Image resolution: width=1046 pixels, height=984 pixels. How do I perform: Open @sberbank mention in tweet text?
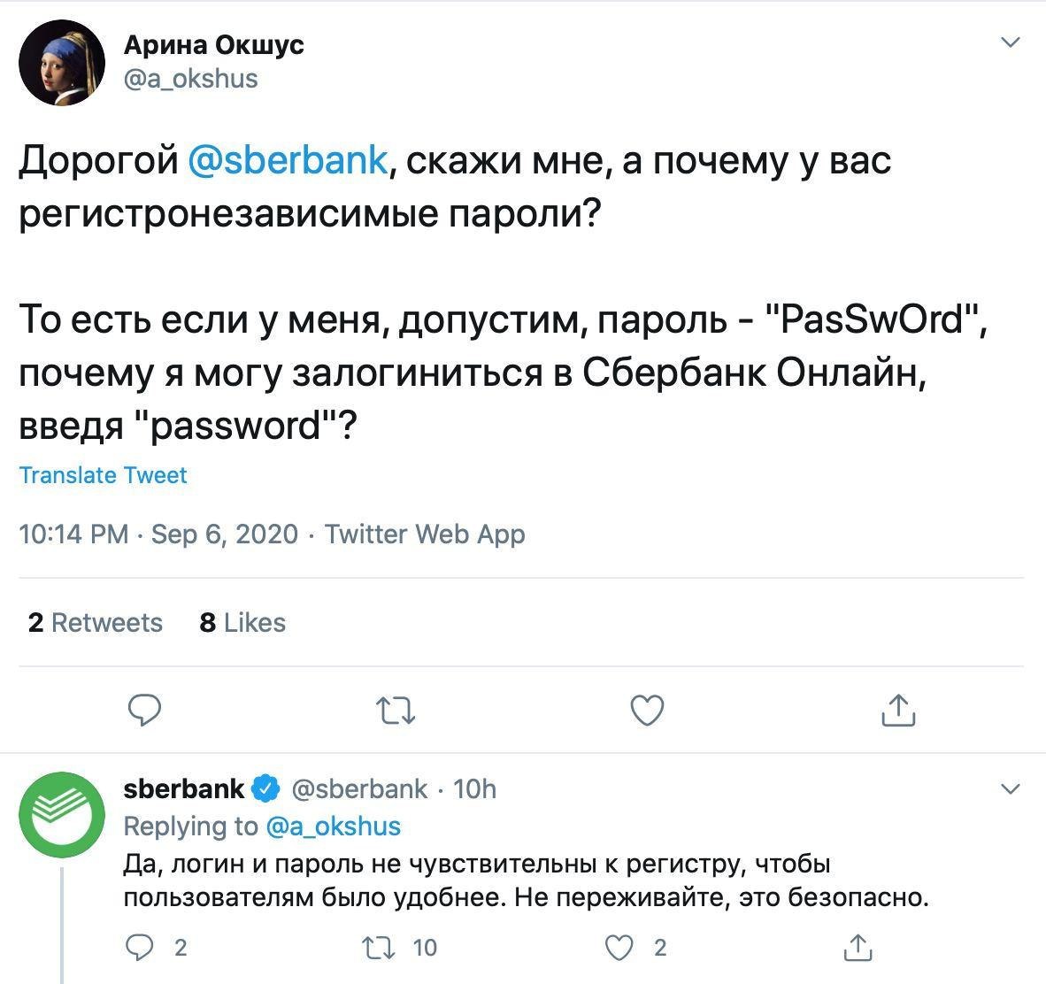point(287,161)
